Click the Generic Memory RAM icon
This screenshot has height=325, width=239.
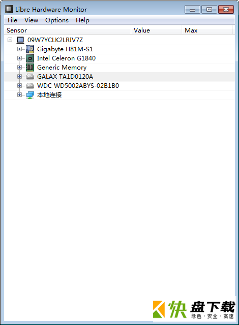tap(30, 68)
